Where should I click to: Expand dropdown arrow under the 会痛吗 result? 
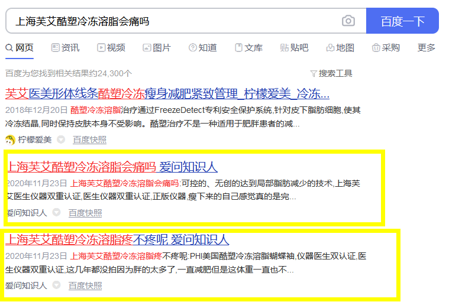pyautogui.click(x=56, y=213)
